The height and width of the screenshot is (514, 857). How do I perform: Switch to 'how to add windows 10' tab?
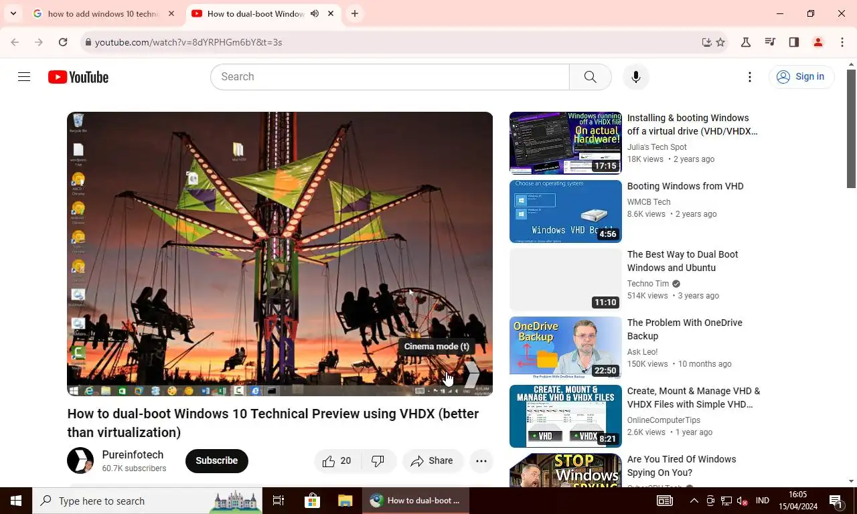click(x=103, y=13)
